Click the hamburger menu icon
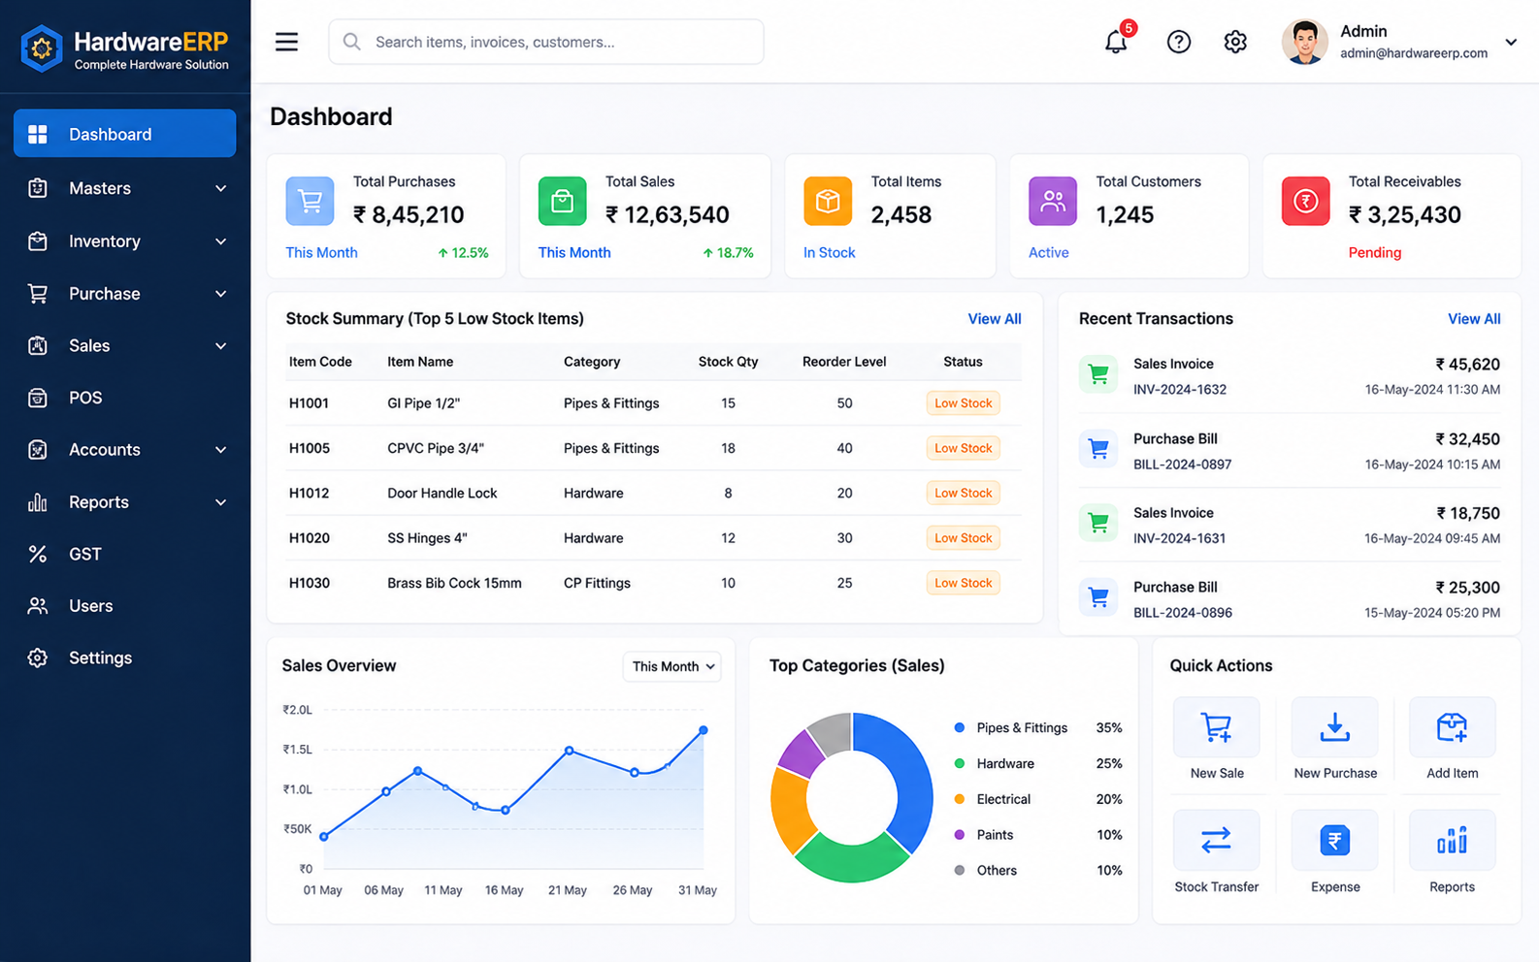This screenshot has height=962, width=1539. [286, 42]
